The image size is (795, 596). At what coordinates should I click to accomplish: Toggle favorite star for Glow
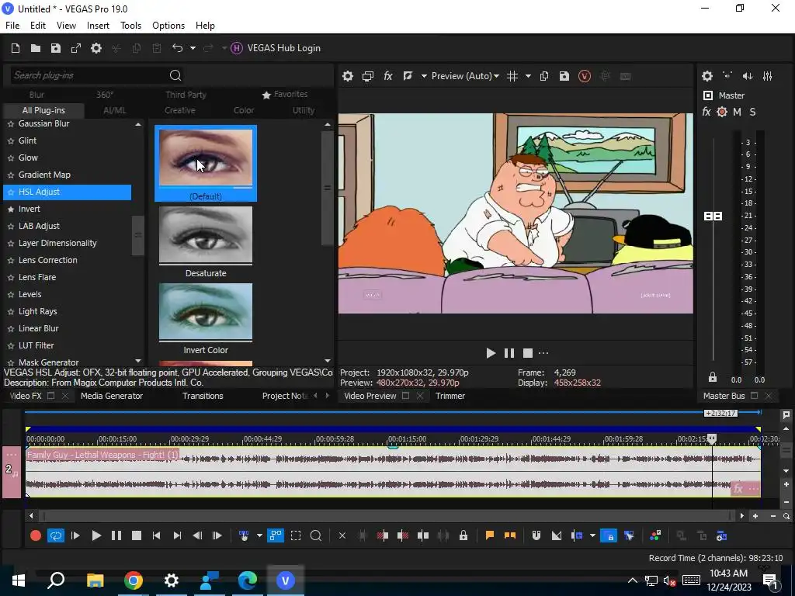click(11, 158)
